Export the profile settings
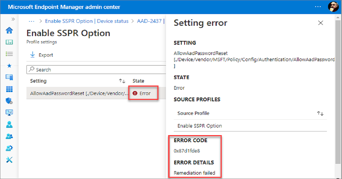The height and width of the screenshot is (179, 342). point(42,55)
